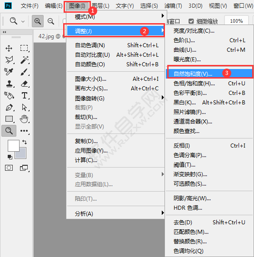Select the Eraser tool
The width and height of the screenshot is (254, 257).
pos(24,84)
